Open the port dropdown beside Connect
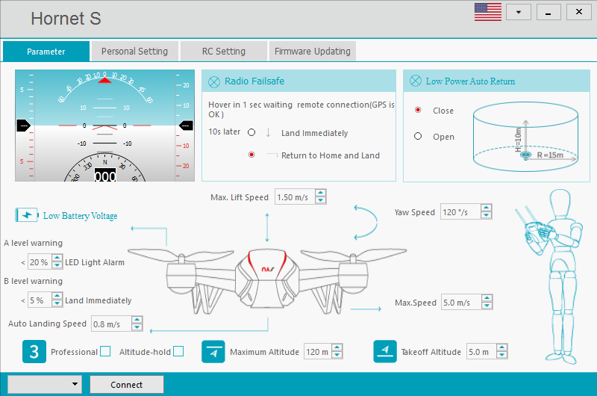Screen dimensions: 597x396 (x=45, y=384)
